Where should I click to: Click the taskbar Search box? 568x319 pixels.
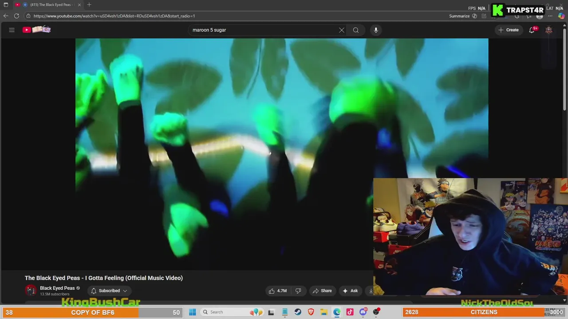point(231,312)
